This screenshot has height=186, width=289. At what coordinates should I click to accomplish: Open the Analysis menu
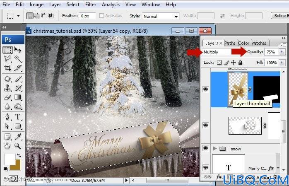[x=111, y=5]
